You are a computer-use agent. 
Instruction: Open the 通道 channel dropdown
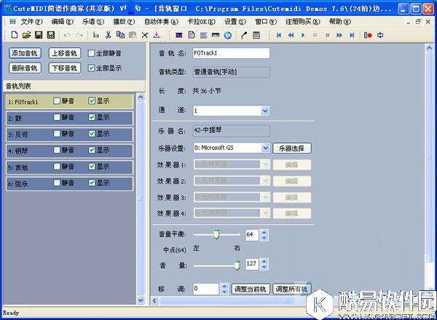(x=265, y=111)
